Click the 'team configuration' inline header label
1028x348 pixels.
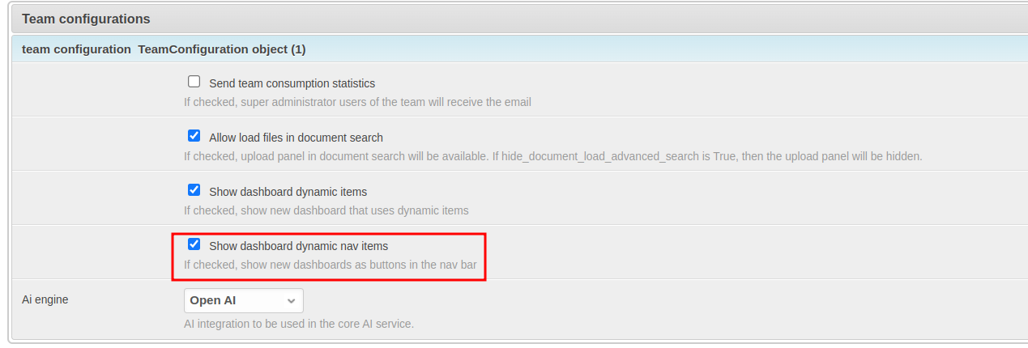point(76,49)
